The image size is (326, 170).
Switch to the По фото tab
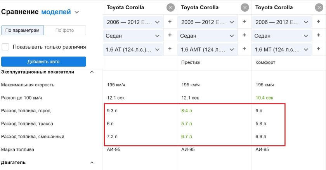point(64,30)
